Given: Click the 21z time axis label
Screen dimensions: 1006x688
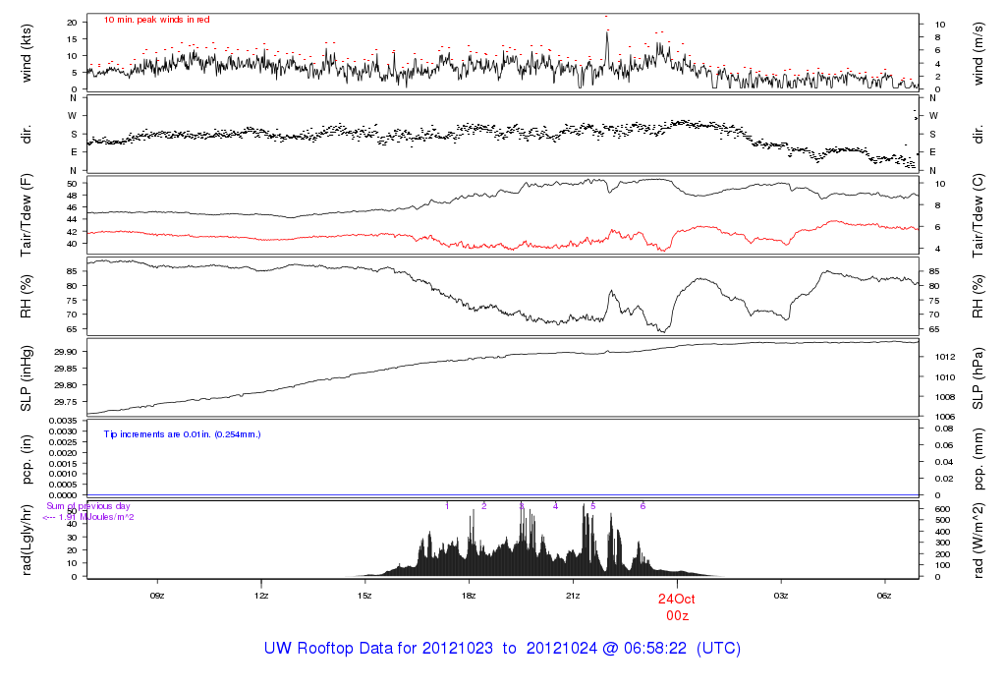Looking at the screenshot, I should pyautogui.click(x=573, y=596).
